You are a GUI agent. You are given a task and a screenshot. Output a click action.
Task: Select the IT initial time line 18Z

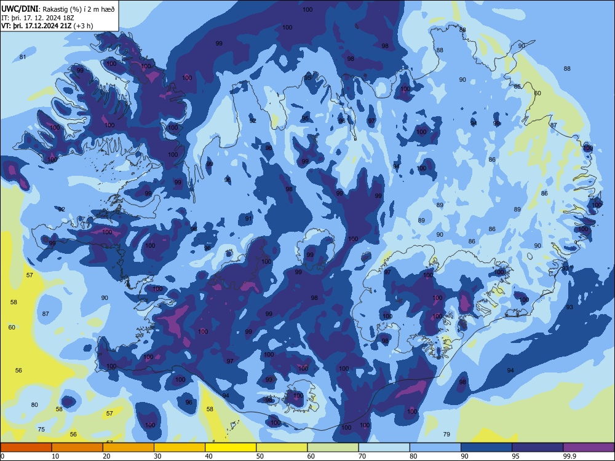coord(38,18)
